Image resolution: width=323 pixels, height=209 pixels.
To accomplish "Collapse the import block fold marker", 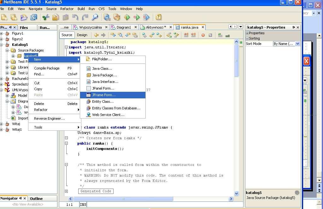I will [x=66, y=47].
